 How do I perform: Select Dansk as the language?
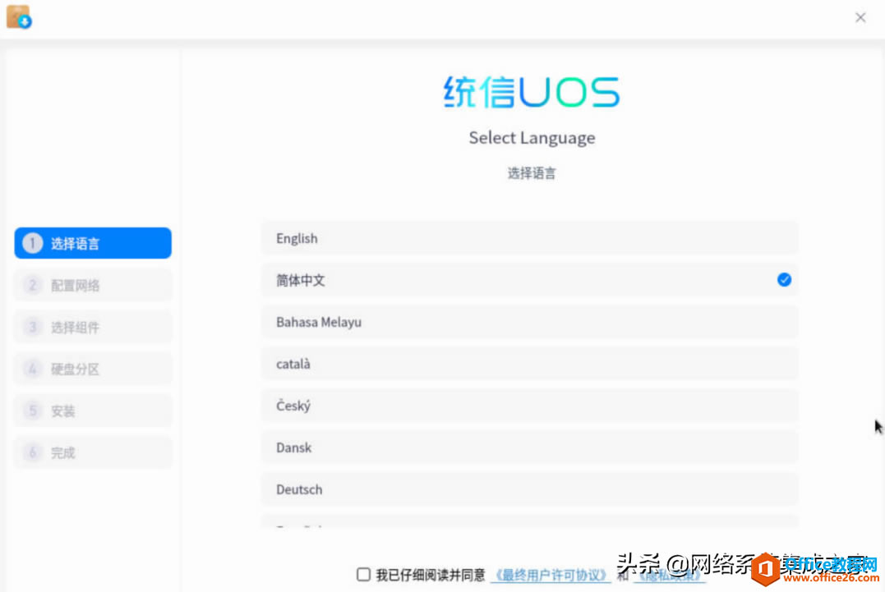point(529,447)
